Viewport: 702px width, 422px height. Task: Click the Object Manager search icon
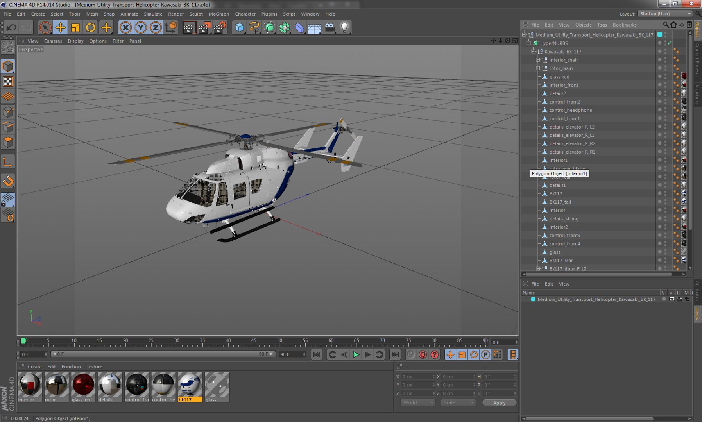(x=666, y=25)
